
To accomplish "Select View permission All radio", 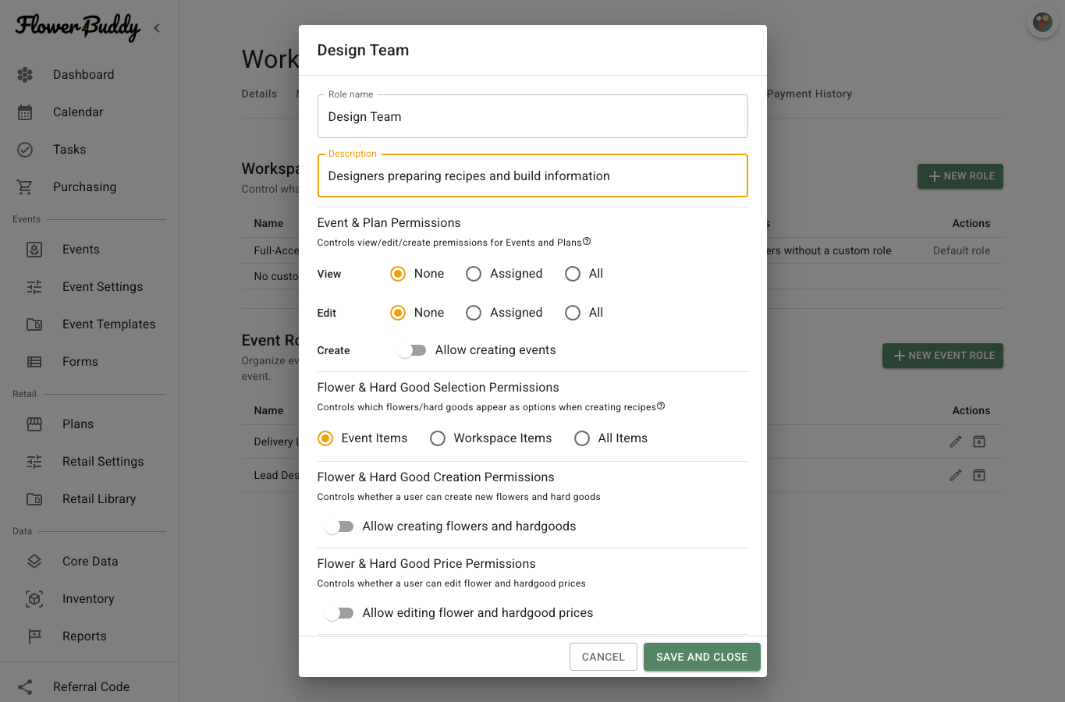I will [573, 274].
